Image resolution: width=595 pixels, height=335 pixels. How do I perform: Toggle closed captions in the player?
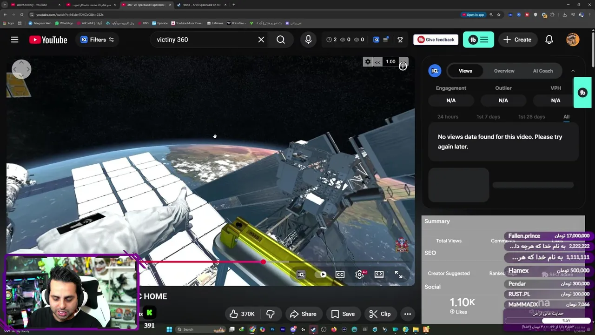[x=340, y=275]
